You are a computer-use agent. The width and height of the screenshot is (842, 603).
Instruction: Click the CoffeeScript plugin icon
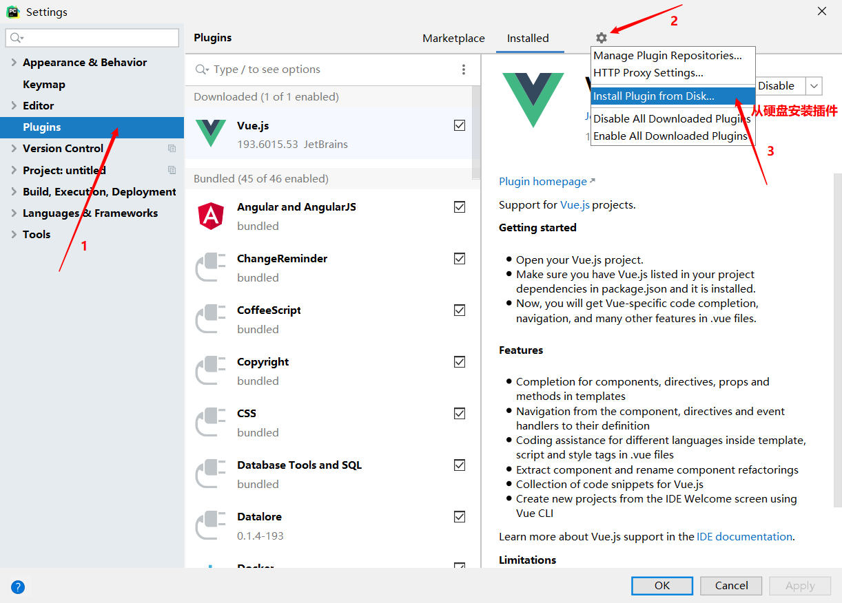(x=211, y=319)
